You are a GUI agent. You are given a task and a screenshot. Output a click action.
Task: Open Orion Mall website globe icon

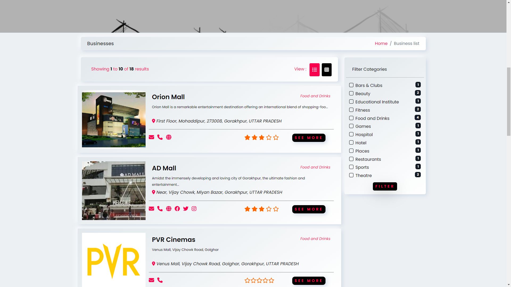click(169, 137)
